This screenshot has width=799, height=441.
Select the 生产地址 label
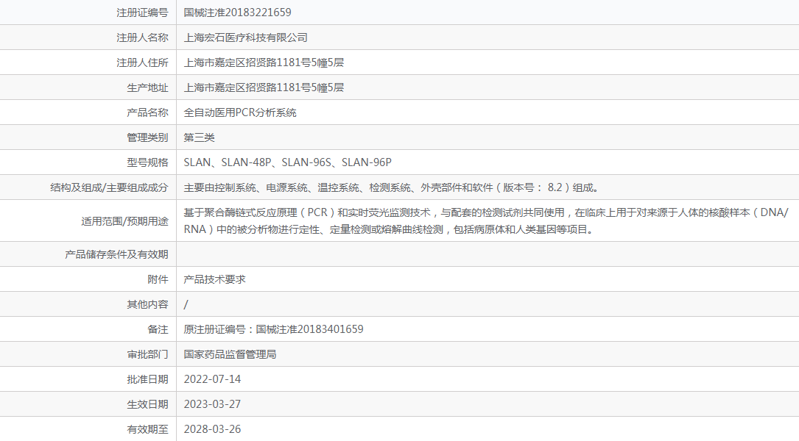(147, 87)
